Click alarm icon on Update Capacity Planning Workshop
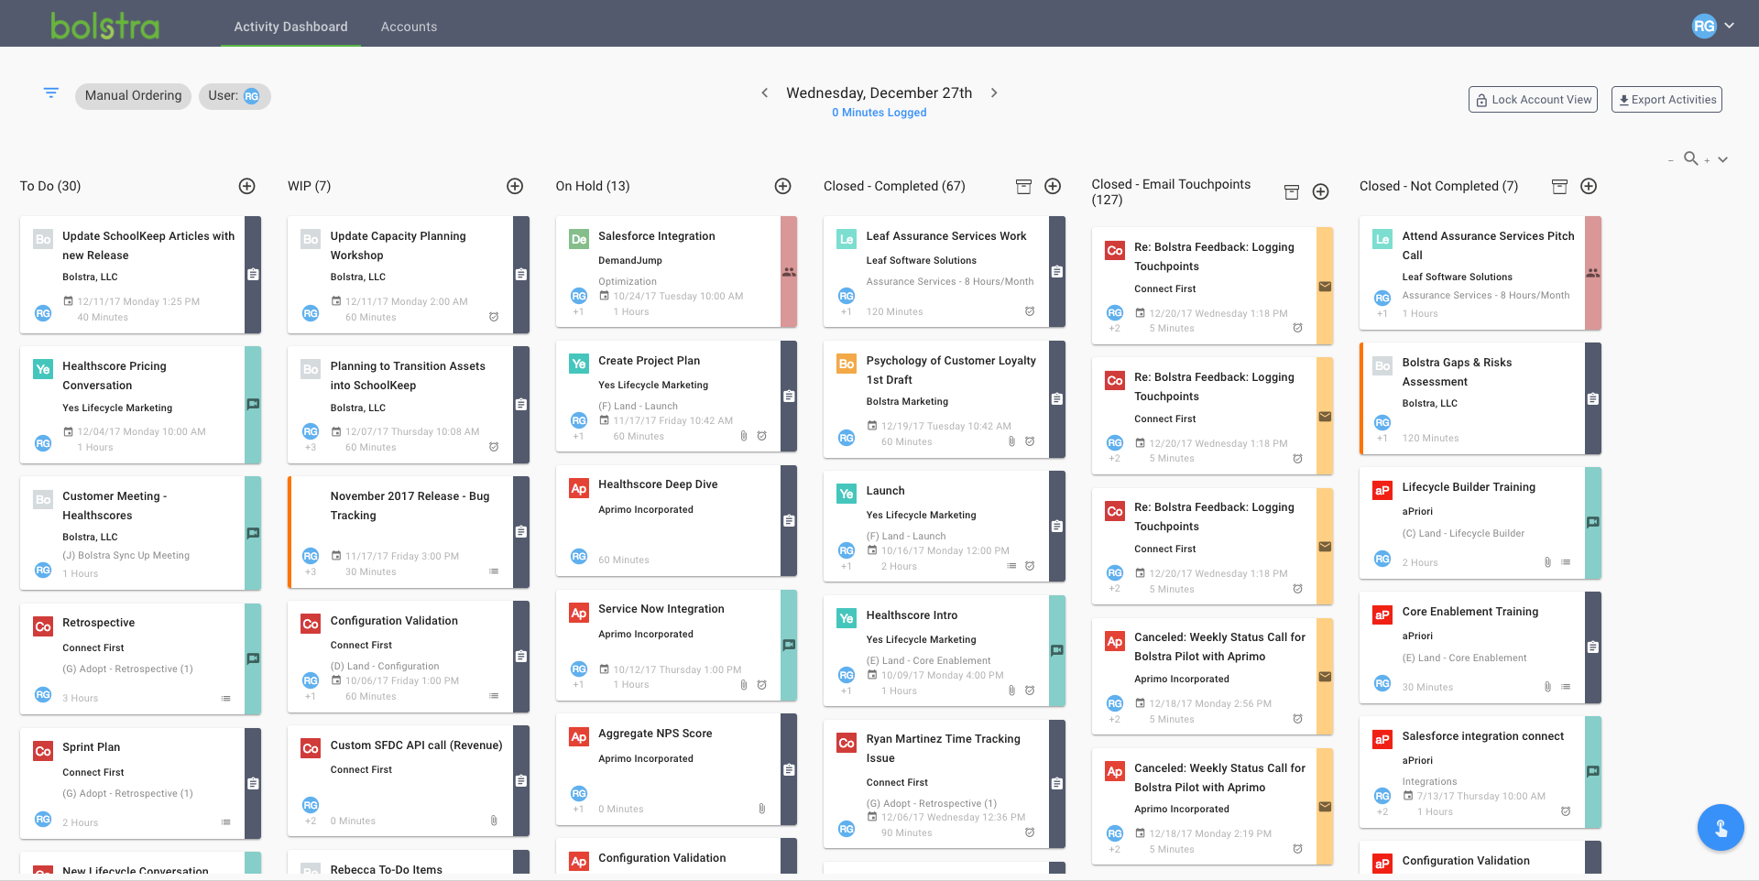Viewport: 1759px width, 881px height. pos(494,317)
